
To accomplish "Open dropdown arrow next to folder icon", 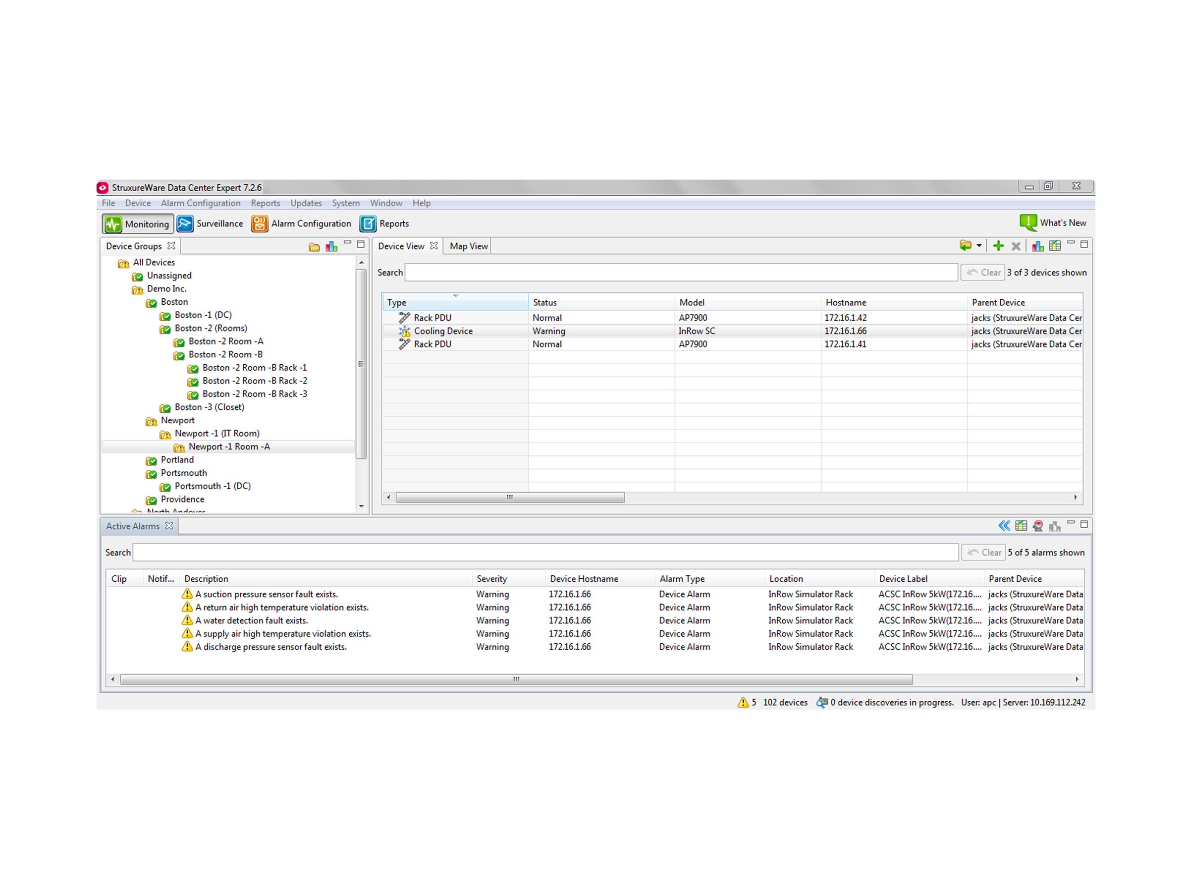I will (979, 246).
